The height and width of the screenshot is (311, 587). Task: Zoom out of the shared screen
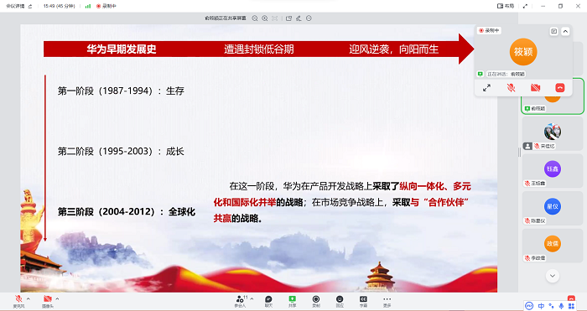pyautogui.click(x=255, y=18)
